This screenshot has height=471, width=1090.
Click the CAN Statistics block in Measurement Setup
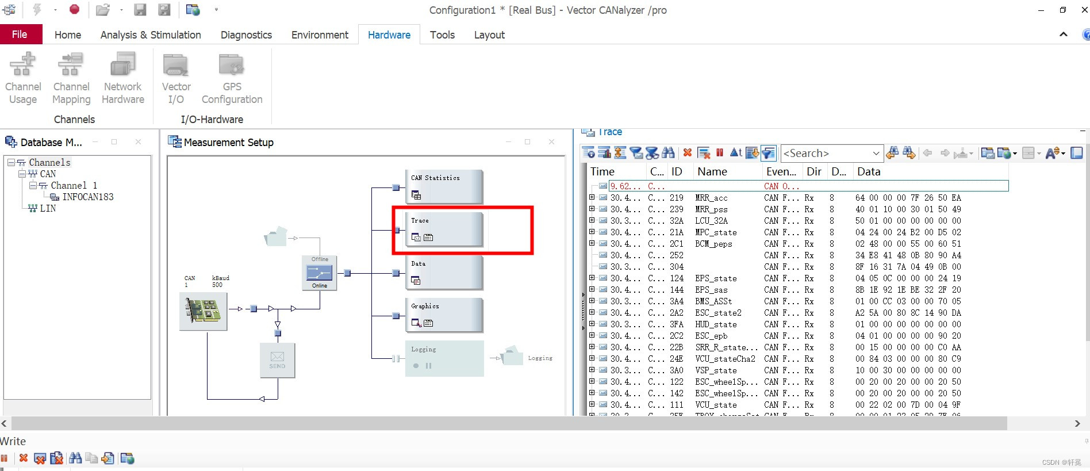click(x=444, y=186)
